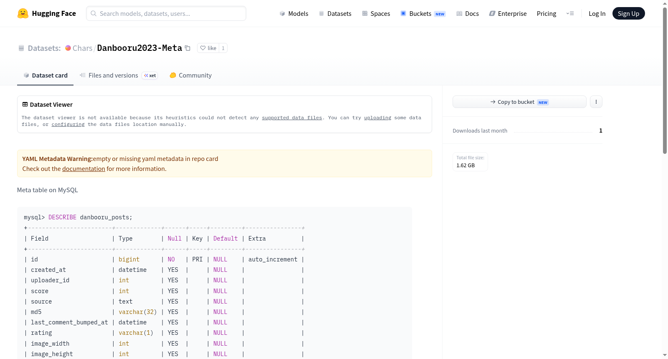Switch to the Community tab
Viewport: 668px width, 359px height.
click(x=190, y=75)
